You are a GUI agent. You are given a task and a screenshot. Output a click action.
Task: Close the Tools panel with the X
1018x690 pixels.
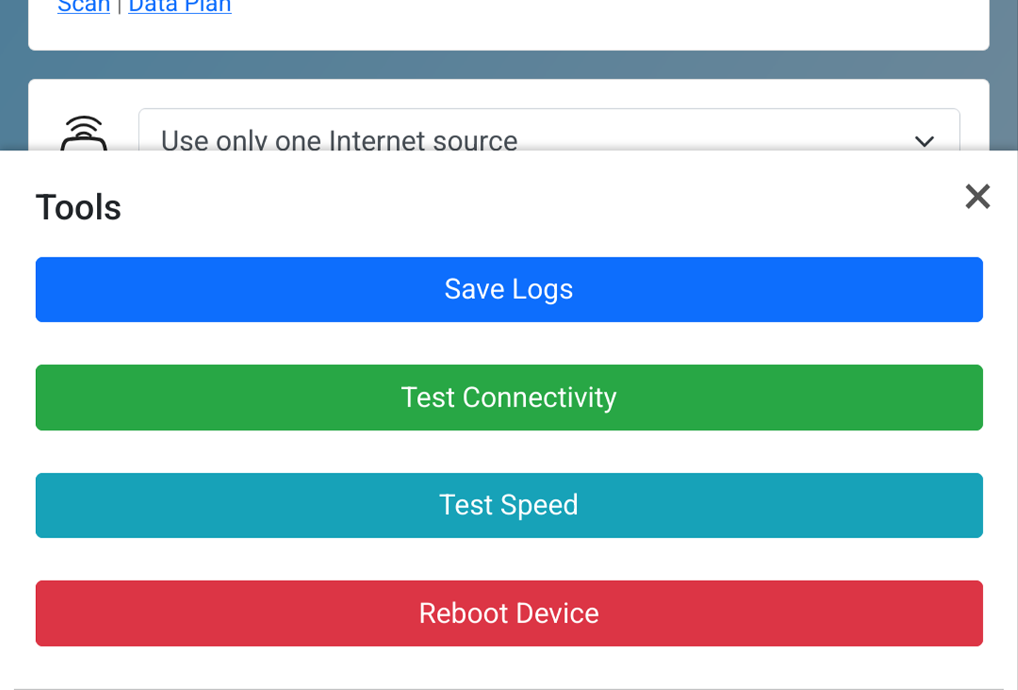978,197
